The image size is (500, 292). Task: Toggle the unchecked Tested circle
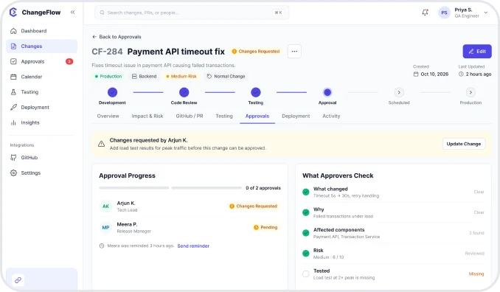tap(306, 274)
